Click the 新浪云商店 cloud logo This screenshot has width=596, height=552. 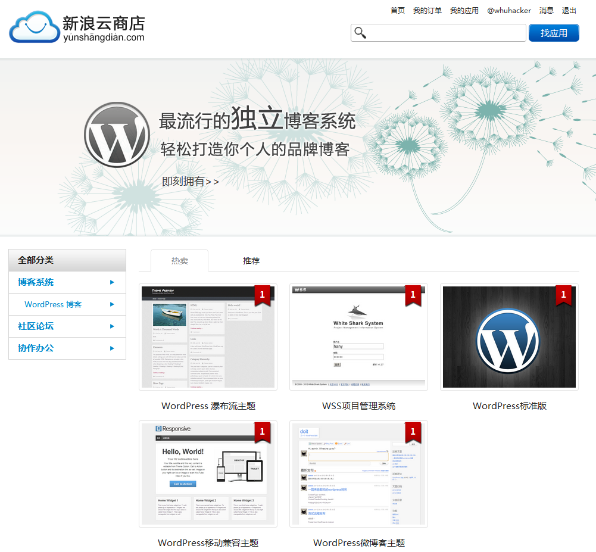coord(35,27)
